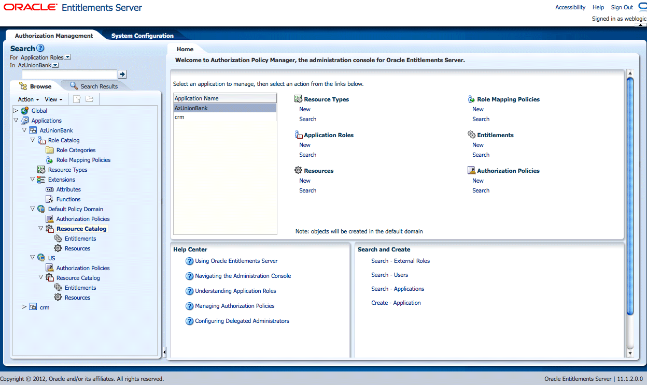Click the Role Mapping Policies tree icon

coord(50,160)
